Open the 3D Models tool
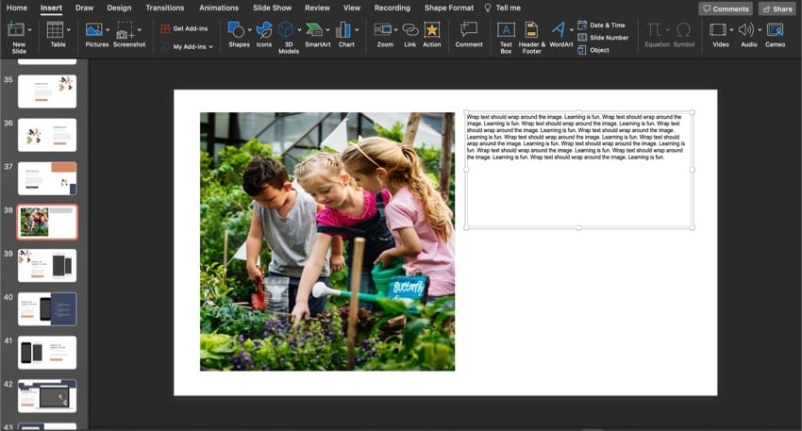 click(x=286, y=30)
